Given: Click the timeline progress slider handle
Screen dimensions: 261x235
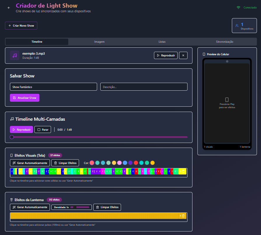Looking at the screenshot, I should tap(12, 137).
